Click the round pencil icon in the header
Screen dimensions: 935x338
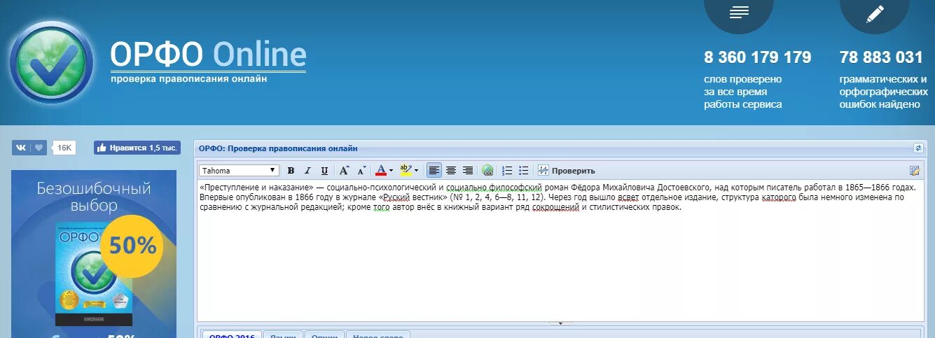875,13
